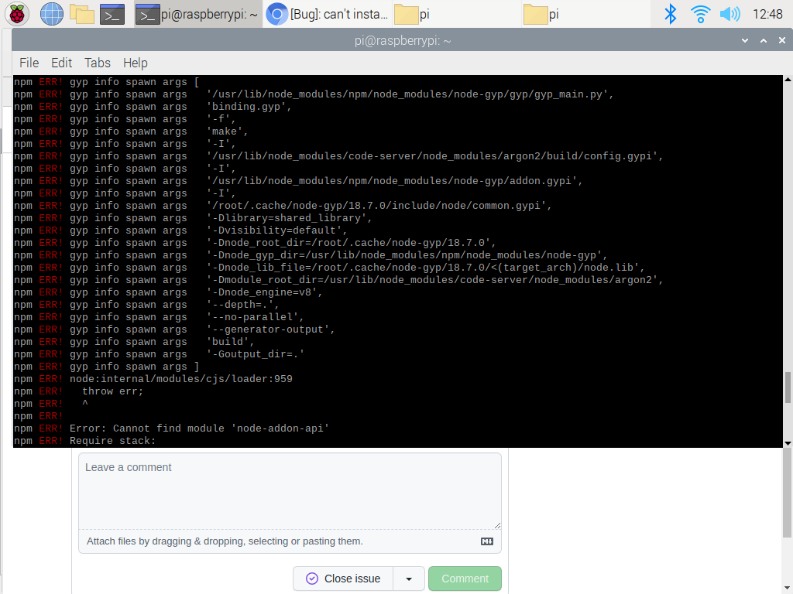Open second pi folder taskbar window

(x=585, y=14)
